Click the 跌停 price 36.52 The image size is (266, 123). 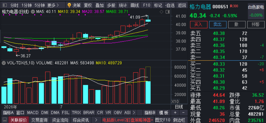[258, 95]
